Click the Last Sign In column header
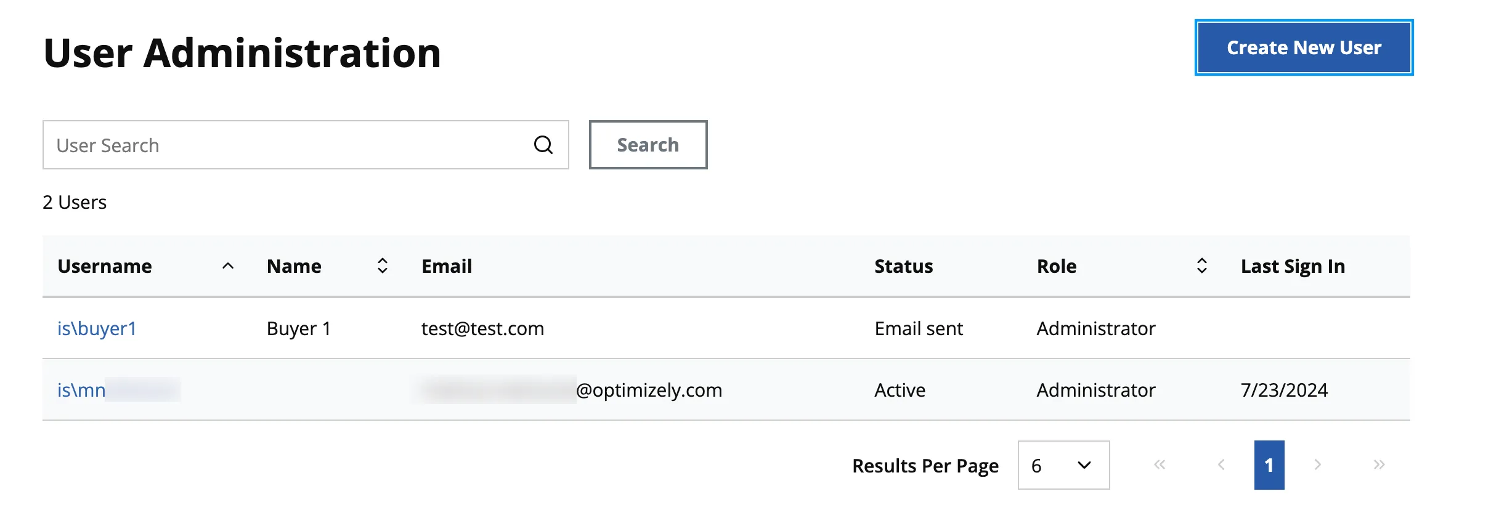 [1293, 266]
